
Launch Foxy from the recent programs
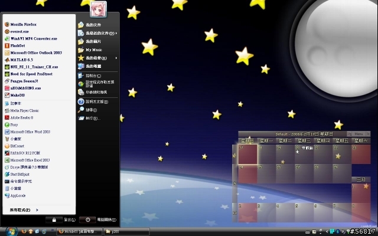coord(11,124)
